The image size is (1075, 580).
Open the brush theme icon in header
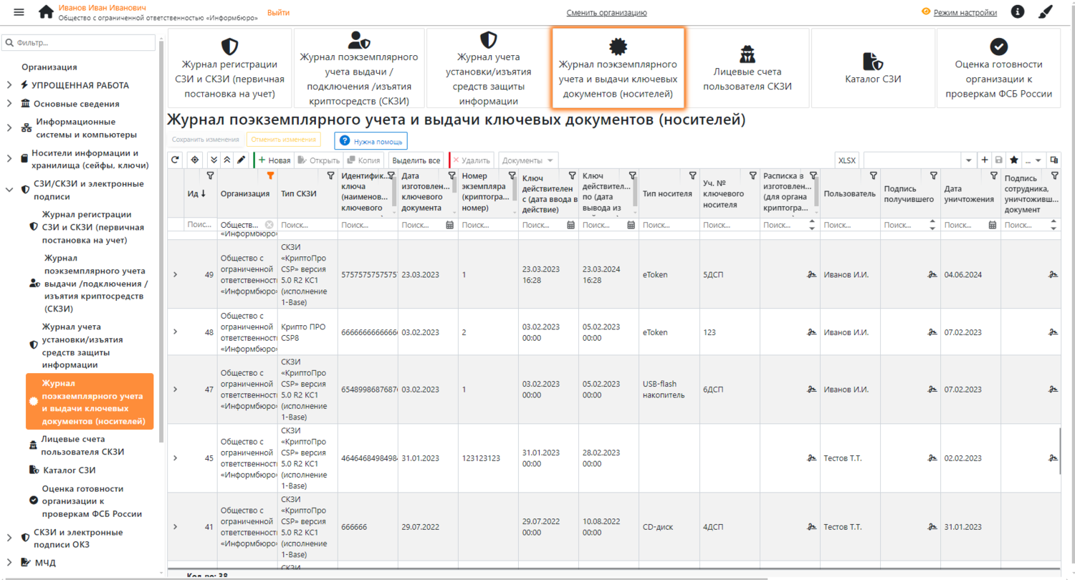pos(1046,12)
